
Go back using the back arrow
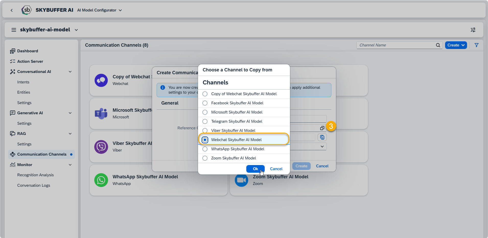[x=11, y=10]
